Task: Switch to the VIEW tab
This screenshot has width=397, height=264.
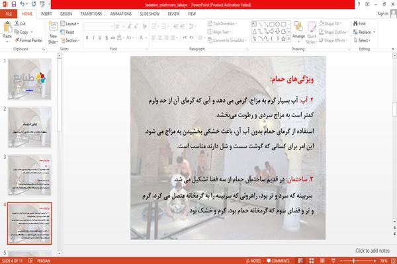Action: tap(192, 14)
